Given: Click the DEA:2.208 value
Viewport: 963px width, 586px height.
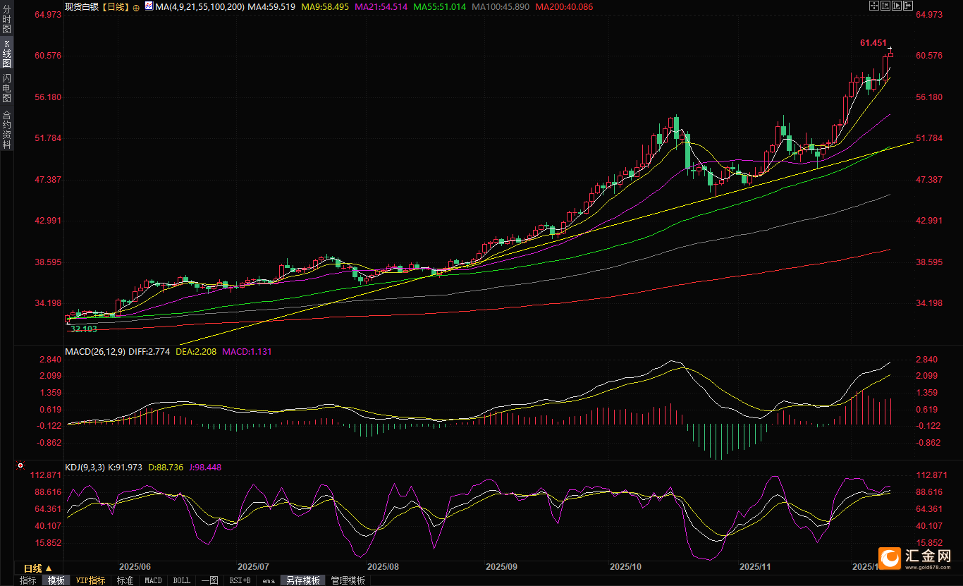Looking at the screenshot, I should tap(196, 351).
